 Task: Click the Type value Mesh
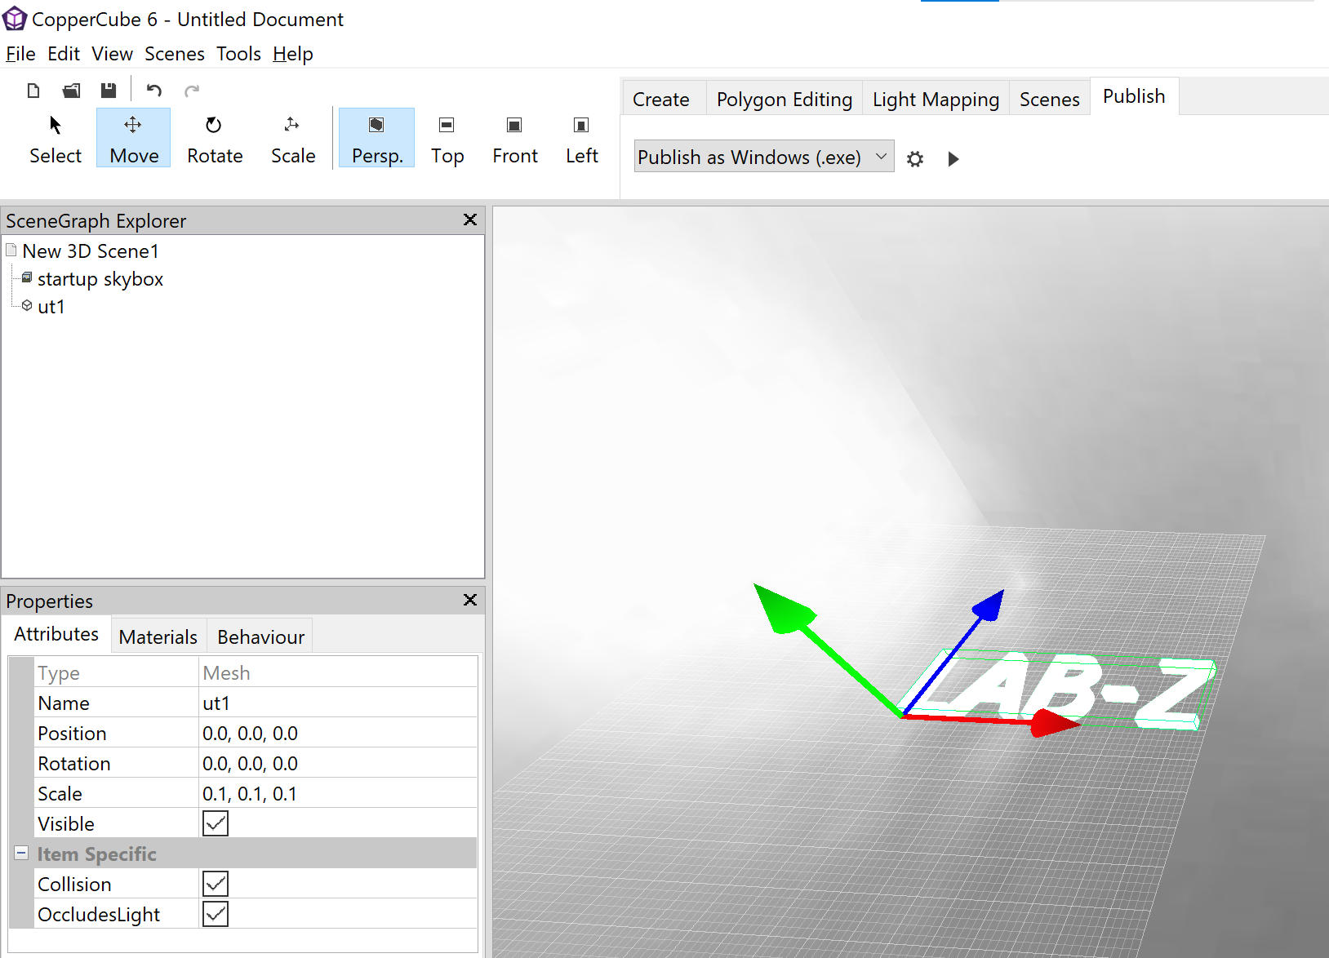tap(338, 672)
